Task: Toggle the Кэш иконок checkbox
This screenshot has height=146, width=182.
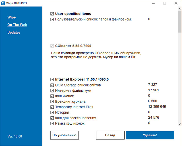Action: coord(52,96)
